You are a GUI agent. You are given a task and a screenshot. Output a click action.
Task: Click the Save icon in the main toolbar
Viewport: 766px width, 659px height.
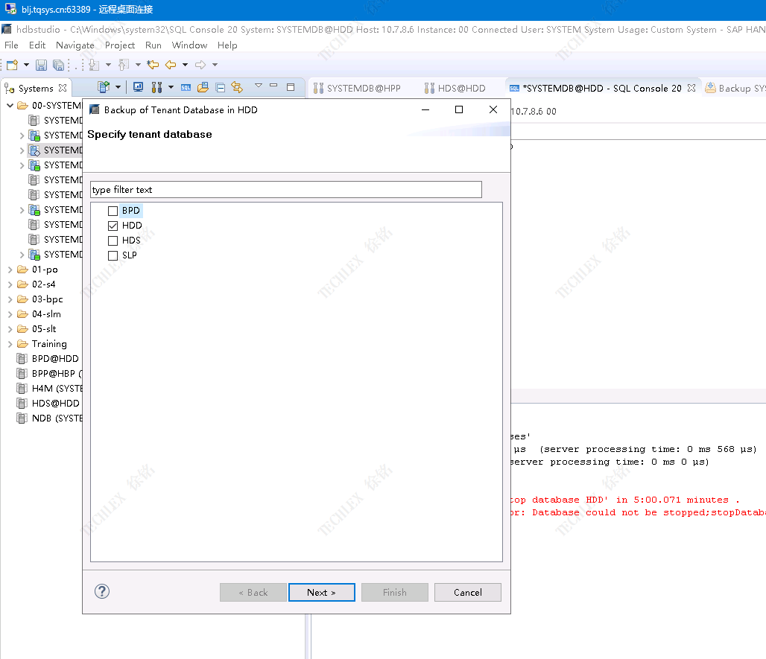point(41,66)
